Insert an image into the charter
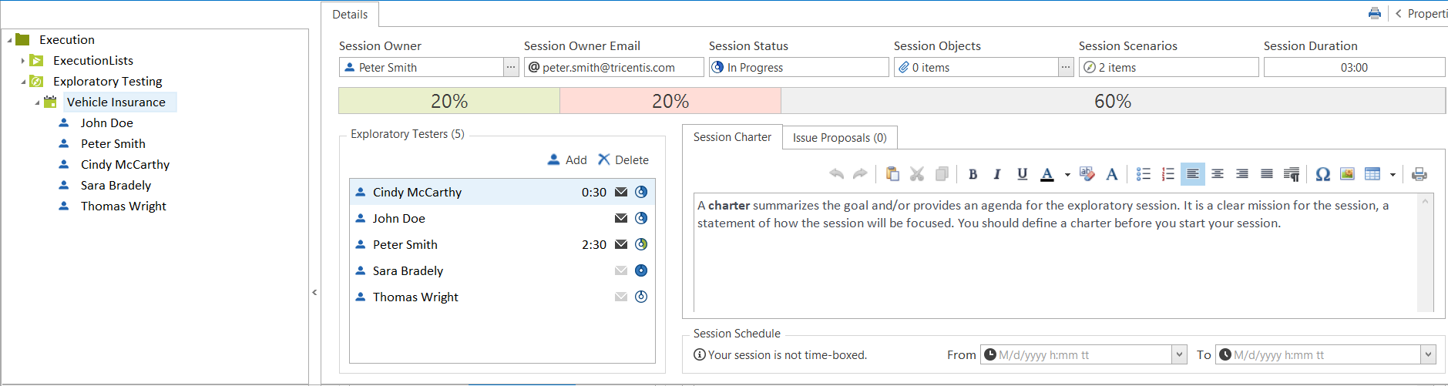This screenshot has width=1448, height=386. pos(1347,174)
